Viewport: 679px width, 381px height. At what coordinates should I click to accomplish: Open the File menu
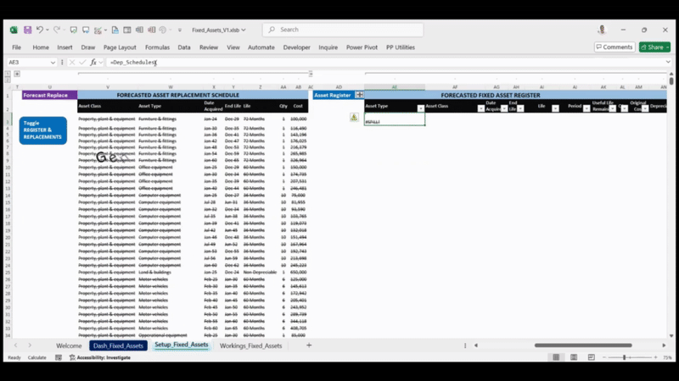pyautogui.click(x=16, y=47)
